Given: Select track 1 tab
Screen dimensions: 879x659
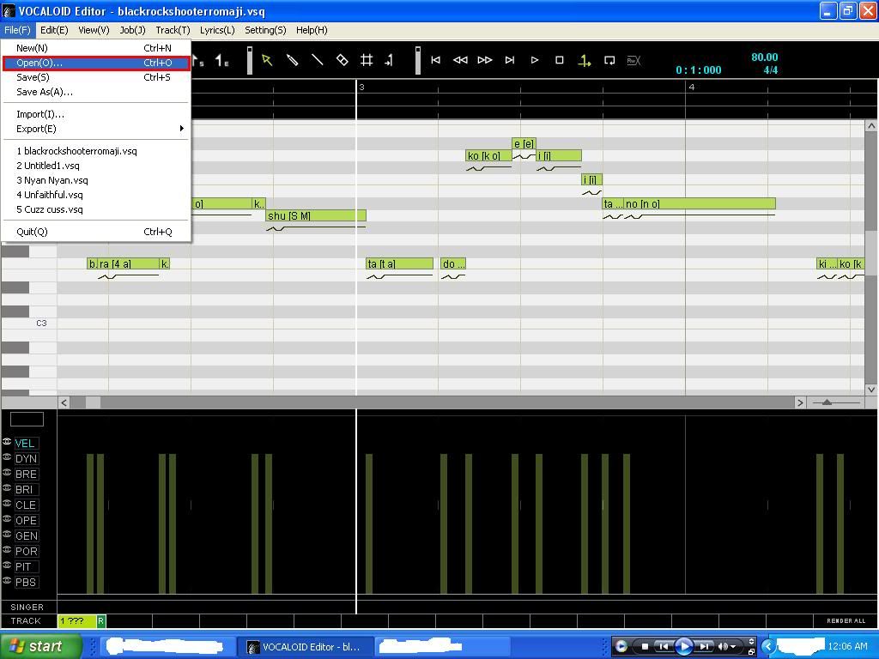Looking at the screenshot, I should point(76,621).
